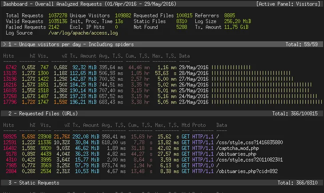Expand the Unique visitors per day panel arrow
The height and width of the screenshot is (193, 324).
[x=4, y=44]
